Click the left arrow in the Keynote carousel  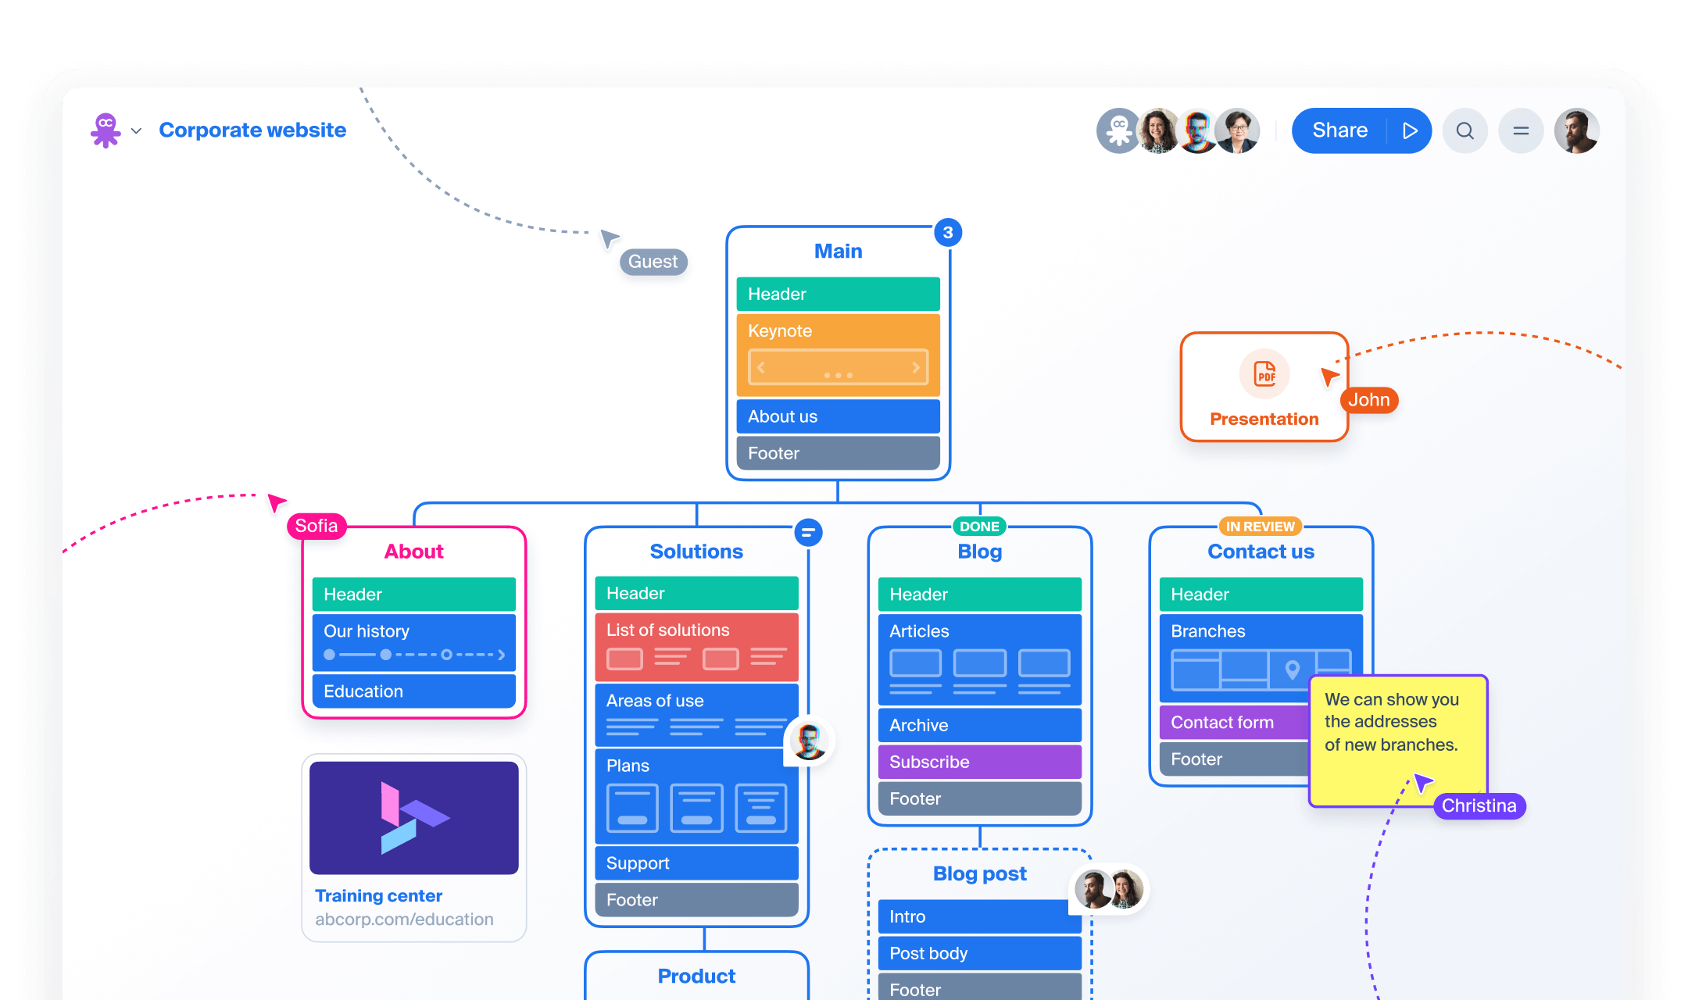[760, 367]
